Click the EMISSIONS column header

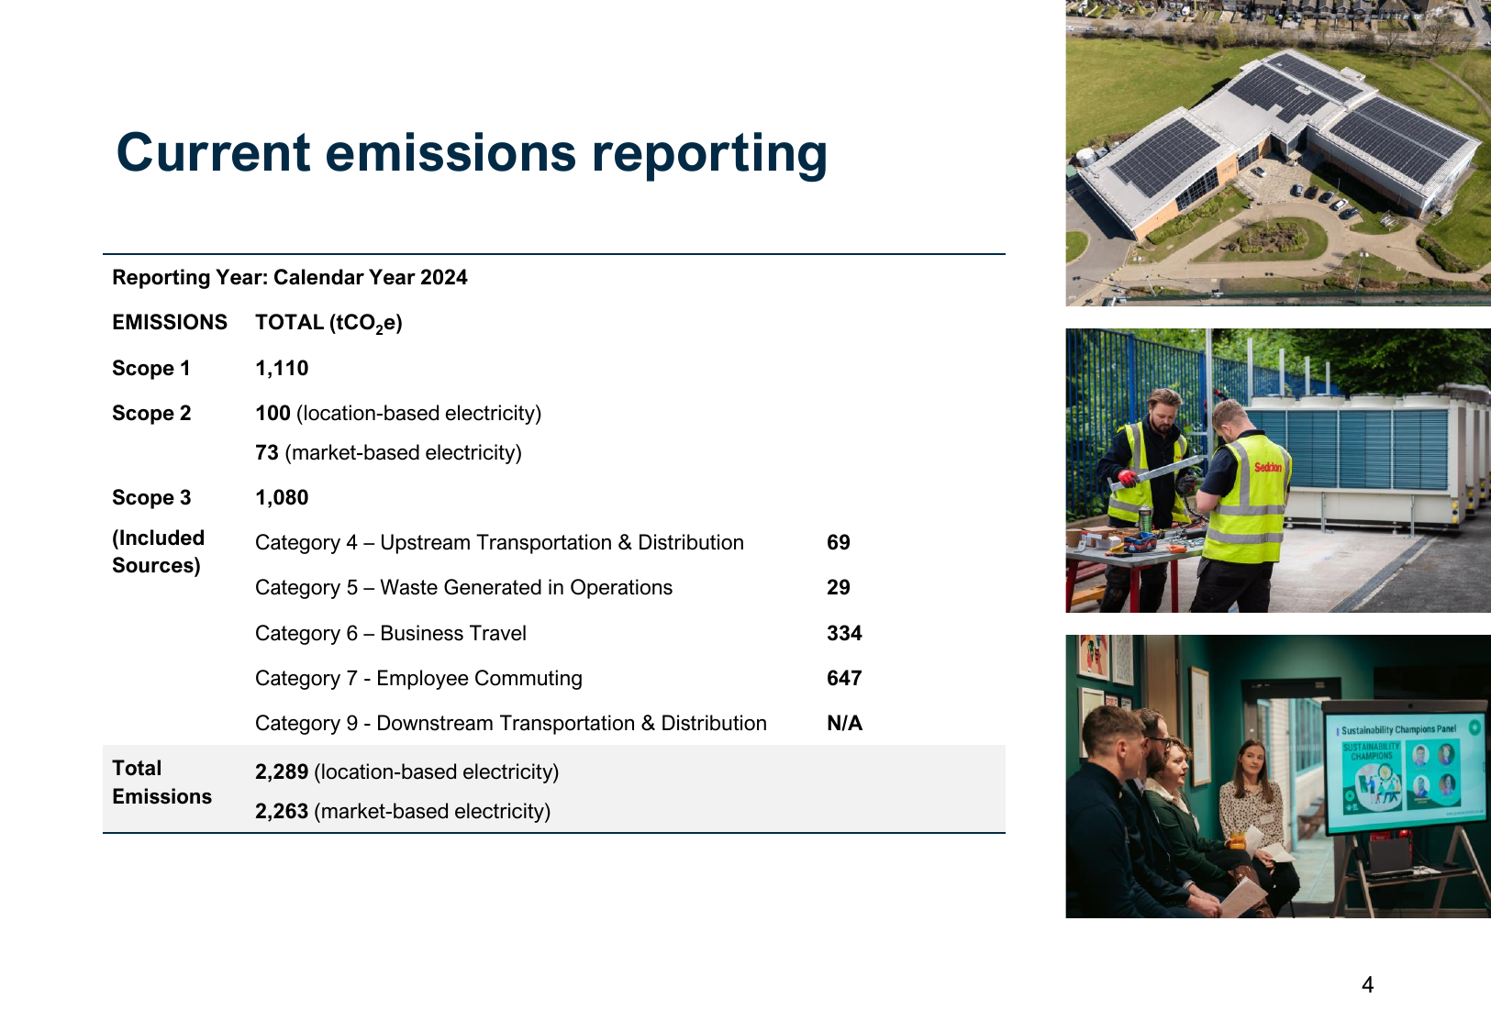point(170,322)
